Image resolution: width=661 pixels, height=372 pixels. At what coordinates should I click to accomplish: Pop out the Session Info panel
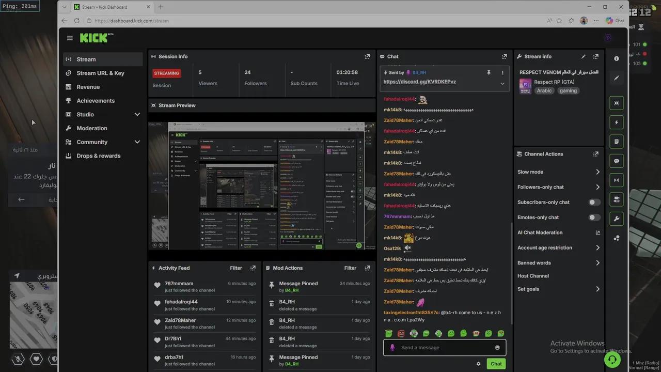[x=367, y=56]
